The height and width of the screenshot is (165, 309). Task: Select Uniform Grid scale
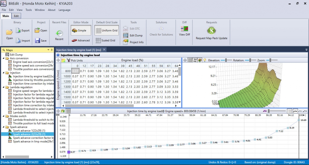(x=107, y=30)
